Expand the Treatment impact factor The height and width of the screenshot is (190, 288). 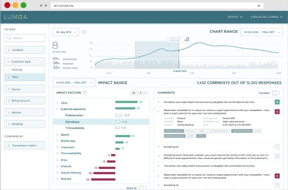[57, 147]
